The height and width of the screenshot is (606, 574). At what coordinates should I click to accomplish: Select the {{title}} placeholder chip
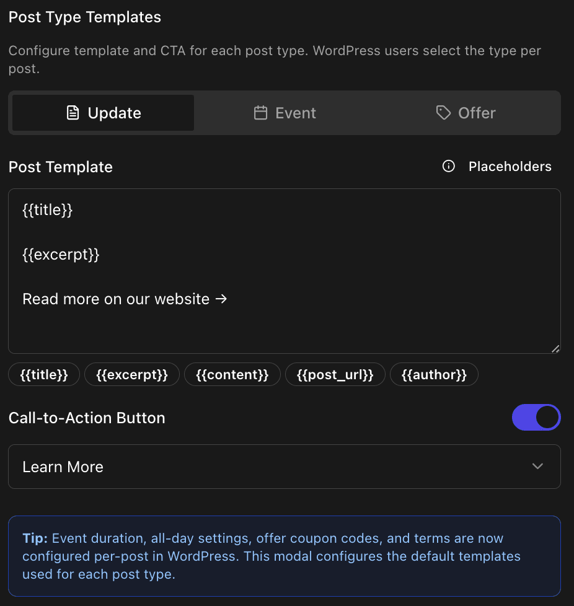pyautogui.click(x=43, y=374)
